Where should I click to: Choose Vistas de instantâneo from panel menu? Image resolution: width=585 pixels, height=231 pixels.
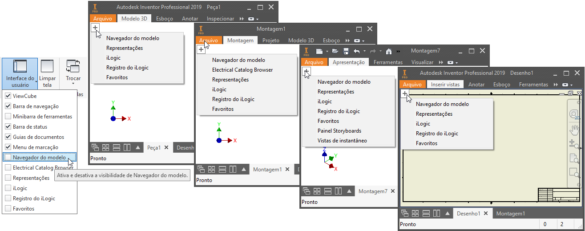point(342,141)
